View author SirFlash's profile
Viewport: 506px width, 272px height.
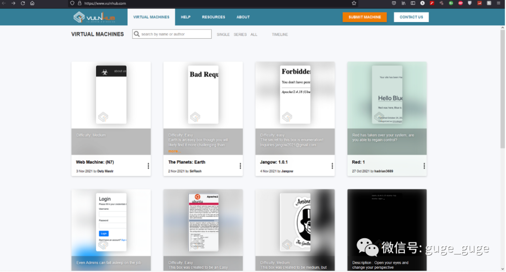tap(195, 171)
